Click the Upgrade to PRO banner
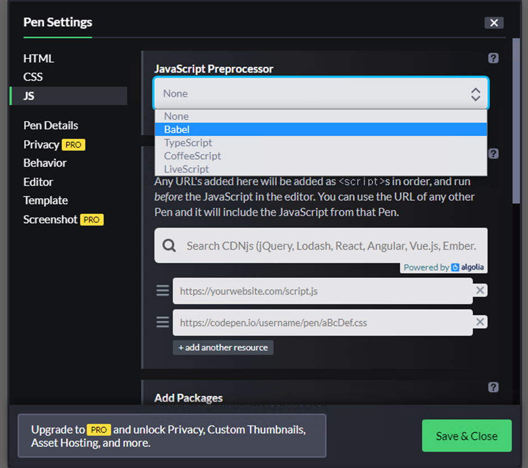 pyautogui.click(x=172, y=435)
